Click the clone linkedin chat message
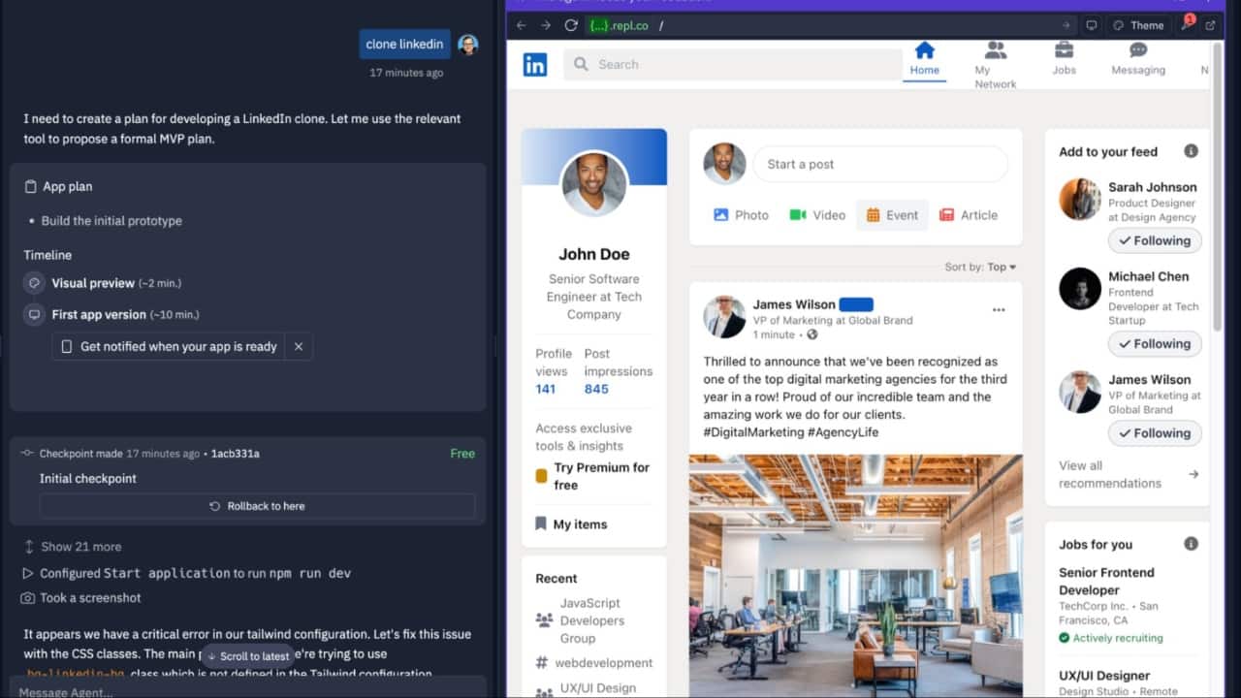This screenshot has width=1241, height=698. click(x=405, y=44)
